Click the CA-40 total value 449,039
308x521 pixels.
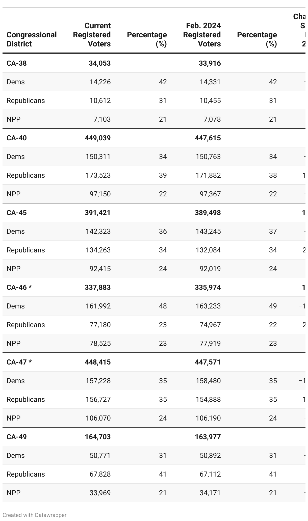98,138
